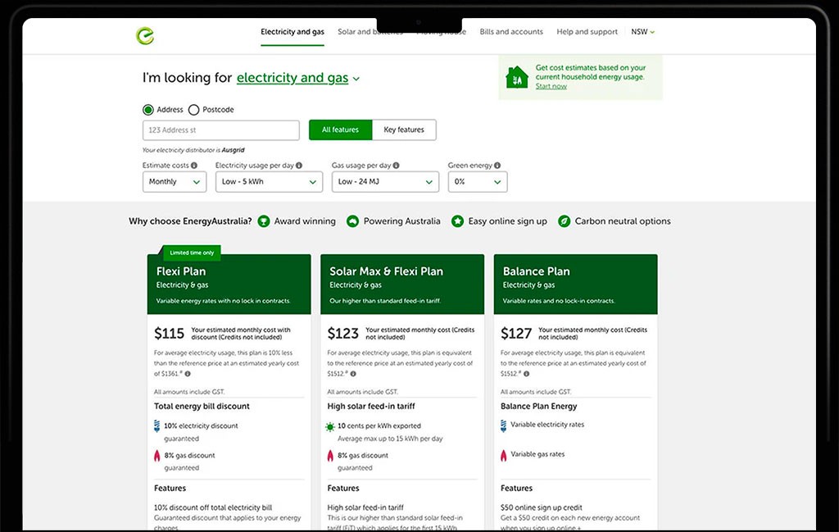The width and height of the screenshot is (839, 532).
Task: Click the Balance Plan card heading
Action: [536, 271]
